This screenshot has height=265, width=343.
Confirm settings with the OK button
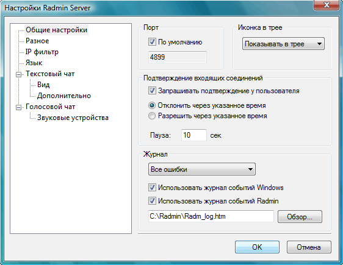[257, 247]
